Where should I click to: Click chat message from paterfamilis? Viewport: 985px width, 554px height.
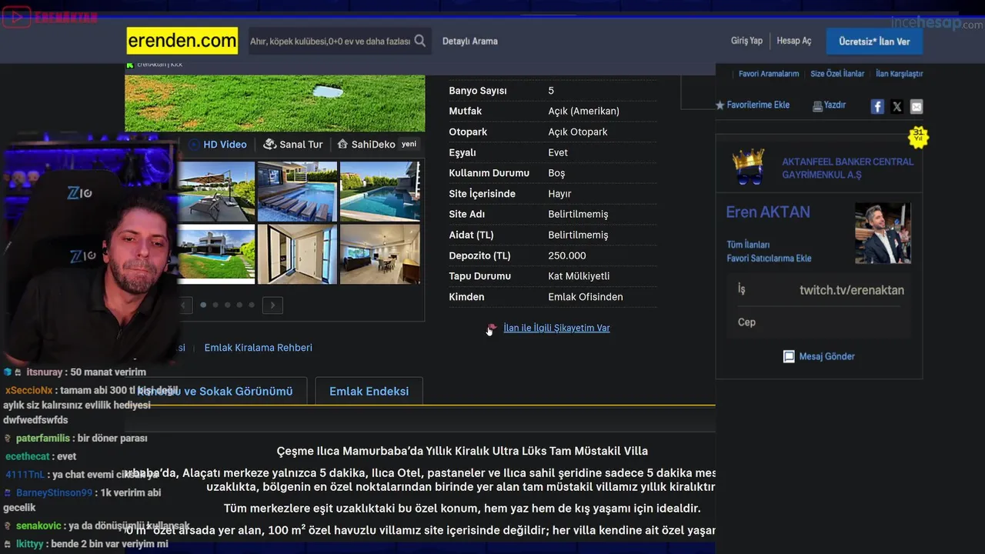(75, 438)
